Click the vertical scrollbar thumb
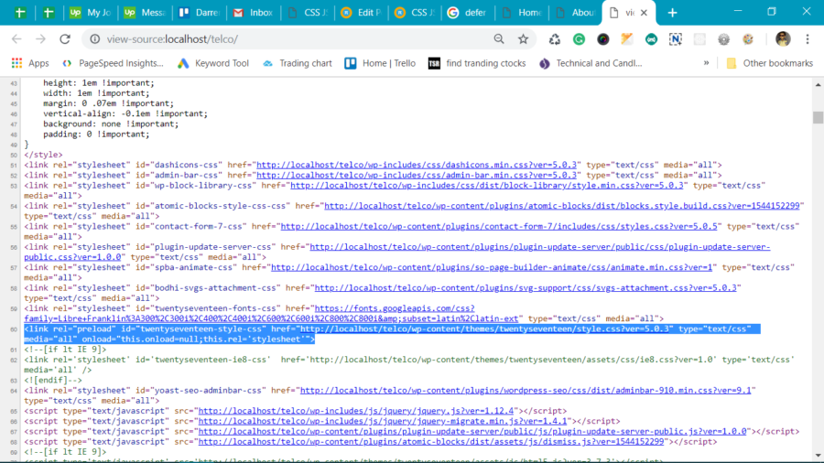Viewport: 824px width, 463px height. click(817, 117)
